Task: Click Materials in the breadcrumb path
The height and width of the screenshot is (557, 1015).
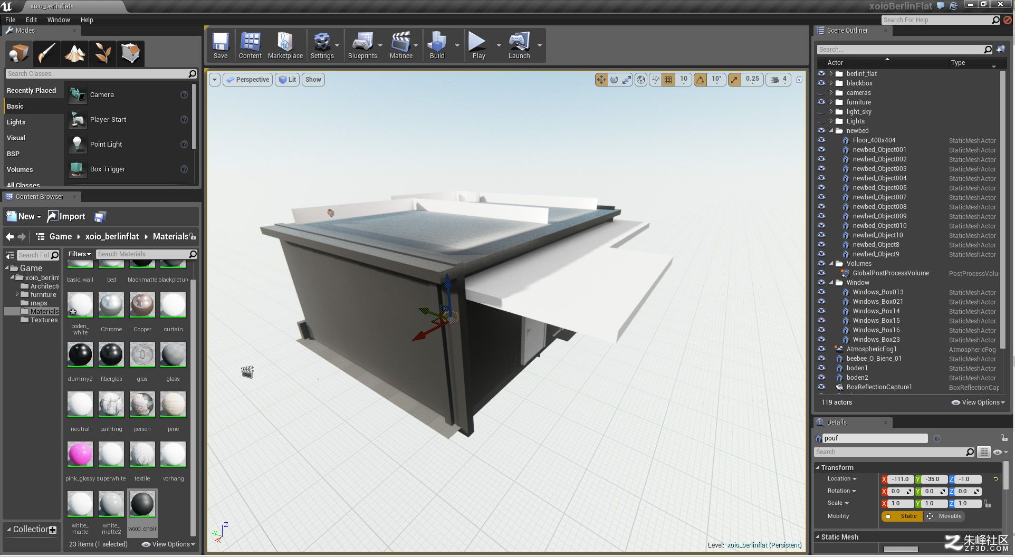Action: [x=170, y=237]
